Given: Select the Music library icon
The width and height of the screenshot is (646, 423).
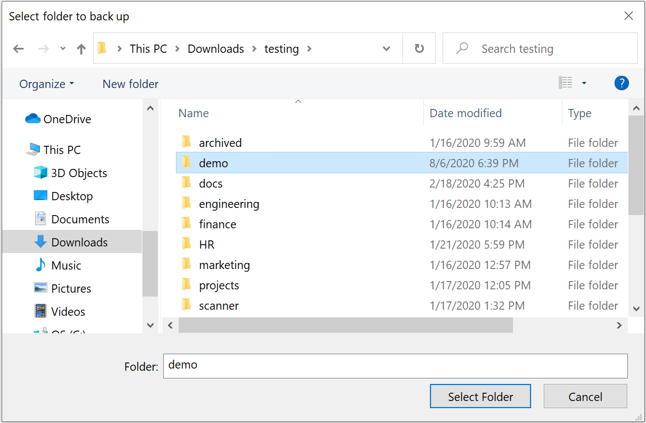Looking at the screenshot, I should click(41, 266).
